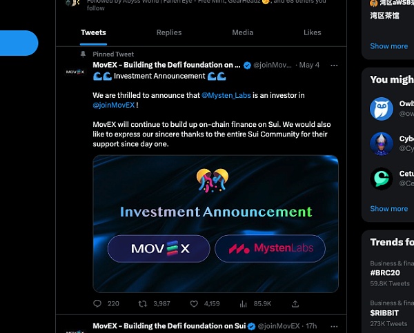Open the Investment Announcement image

click(x=216, y=224)
